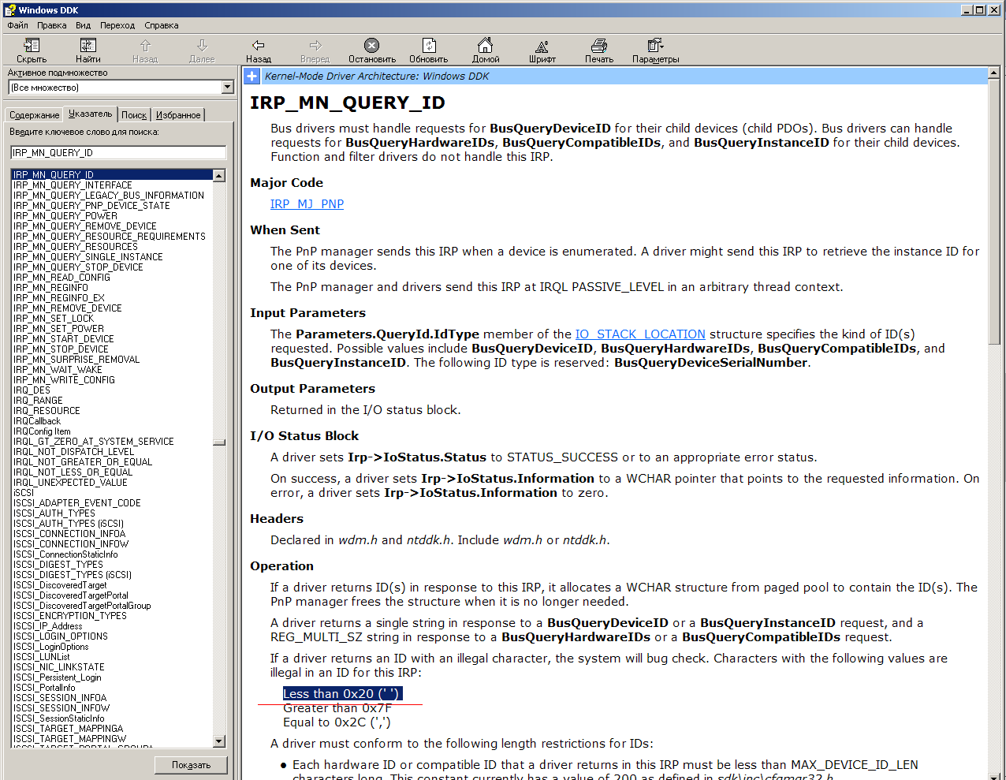This screenshot has height=780, width=1006.
Task: Open the Правка menu
Action: (52, 25)
